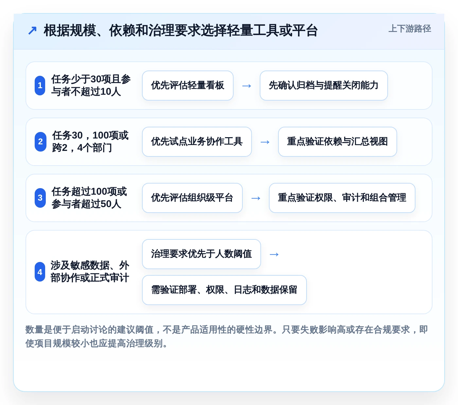Select the 治理要求优先于人数阈值 box
This screenshot has height=405, width=458.
click(x=202, y=254)
